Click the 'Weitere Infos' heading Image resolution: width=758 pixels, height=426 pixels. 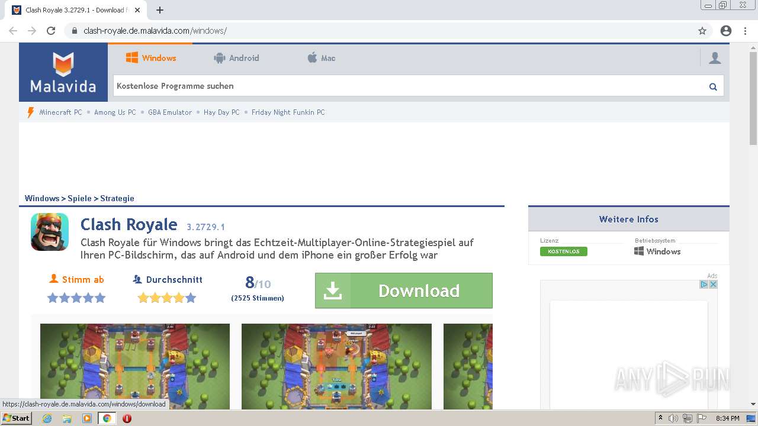629,220
